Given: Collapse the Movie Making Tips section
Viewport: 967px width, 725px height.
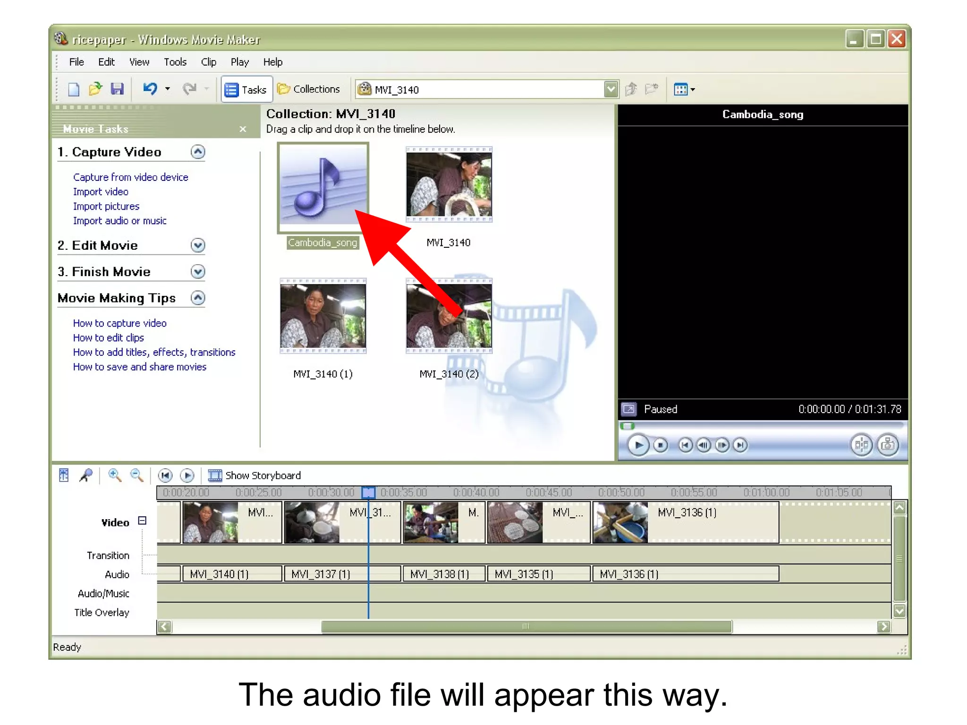Looking at the screenshot, I should point(198,298).
